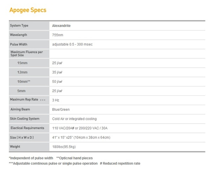The width and height of the screenshot is (223, 171).
Task: Select the Pulse Width label cell
Action: [29, 45]
